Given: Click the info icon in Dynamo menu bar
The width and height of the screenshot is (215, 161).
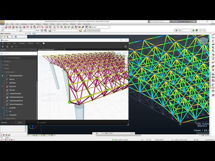Looking at the screenshot, I should 43,43.
